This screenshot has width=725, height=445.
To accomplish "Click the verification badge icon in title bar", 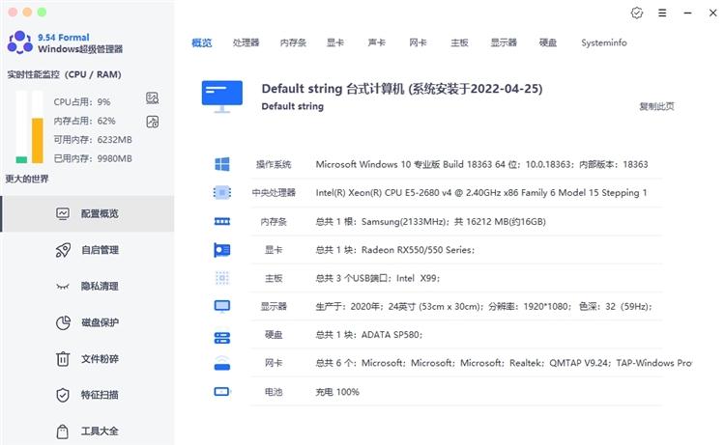I will click(637, 13).
